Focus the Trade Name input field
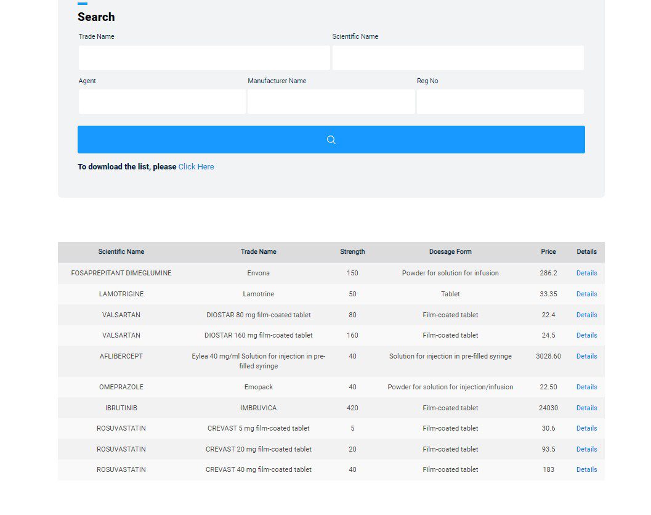The height and width of the screenshot is (515, 651). pos(204,58)
